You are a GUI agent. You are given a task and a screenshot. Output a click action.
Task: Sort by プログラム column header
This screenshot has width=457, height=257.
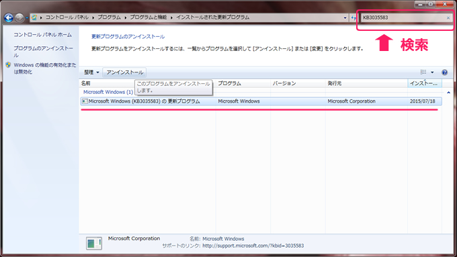pyautogui.click(x=243, y=83)
